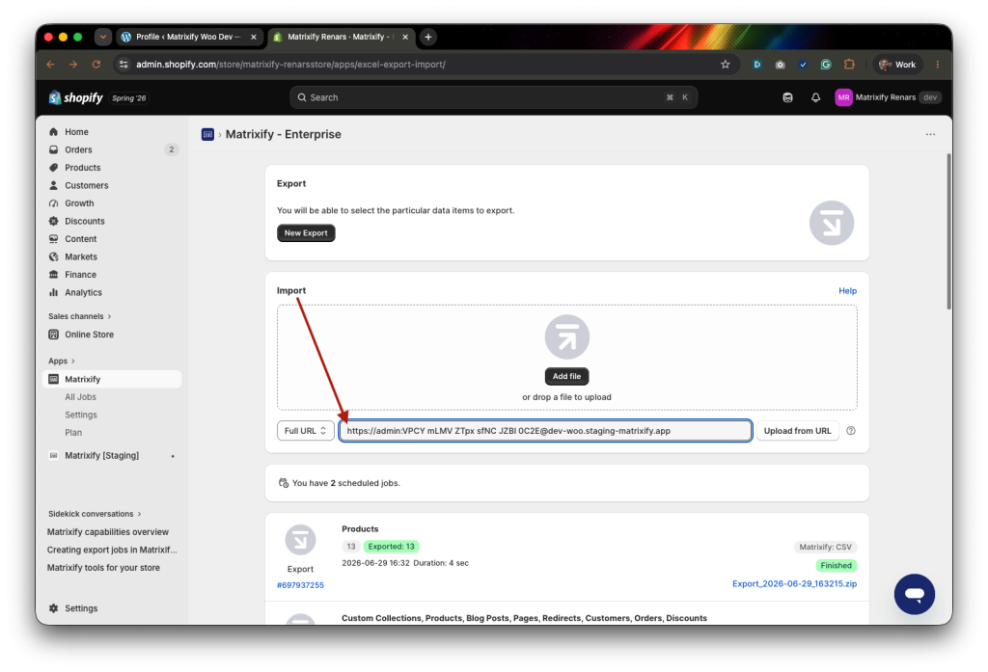
Task: Open Matrixify [Staging] app
Action: (x=101, y=455)
